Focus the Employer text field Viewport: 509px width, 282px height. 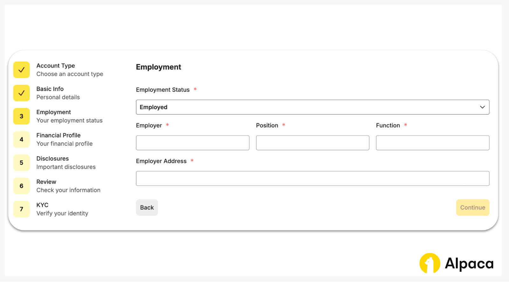coord(192,143)
